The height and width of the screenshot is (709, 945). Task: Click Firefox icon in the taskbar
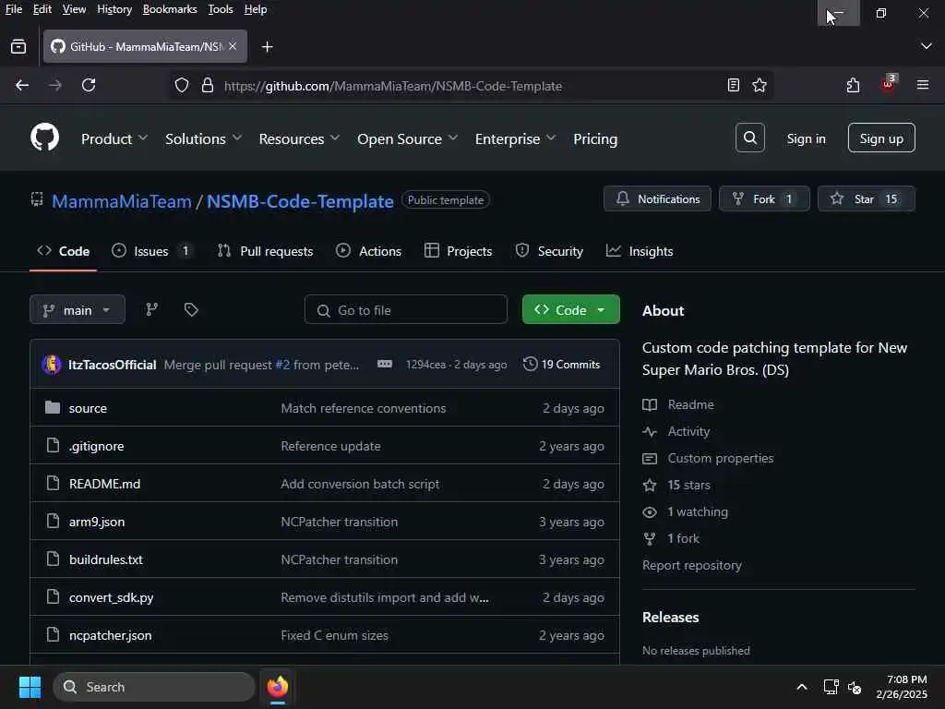pos(277,687)
